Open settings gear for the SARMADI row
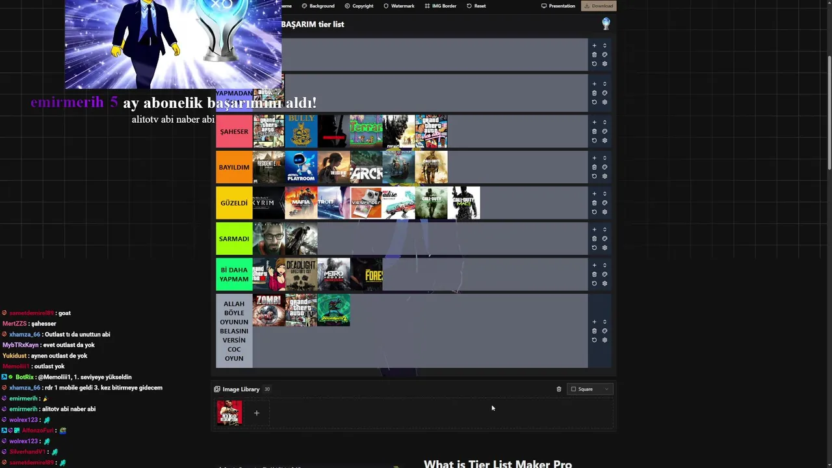Viewport: 832px width, 468px height. click(x=604, y=248)
